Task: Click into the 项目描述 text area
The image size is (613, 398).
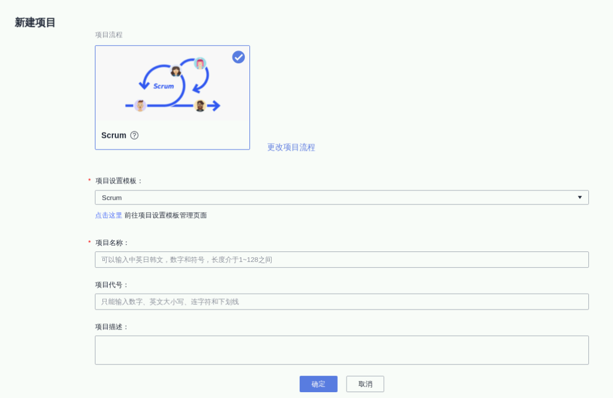Action: 341,350
